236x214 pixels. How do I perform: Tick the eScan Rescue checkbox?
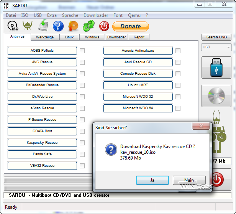[x=82, y=108]
